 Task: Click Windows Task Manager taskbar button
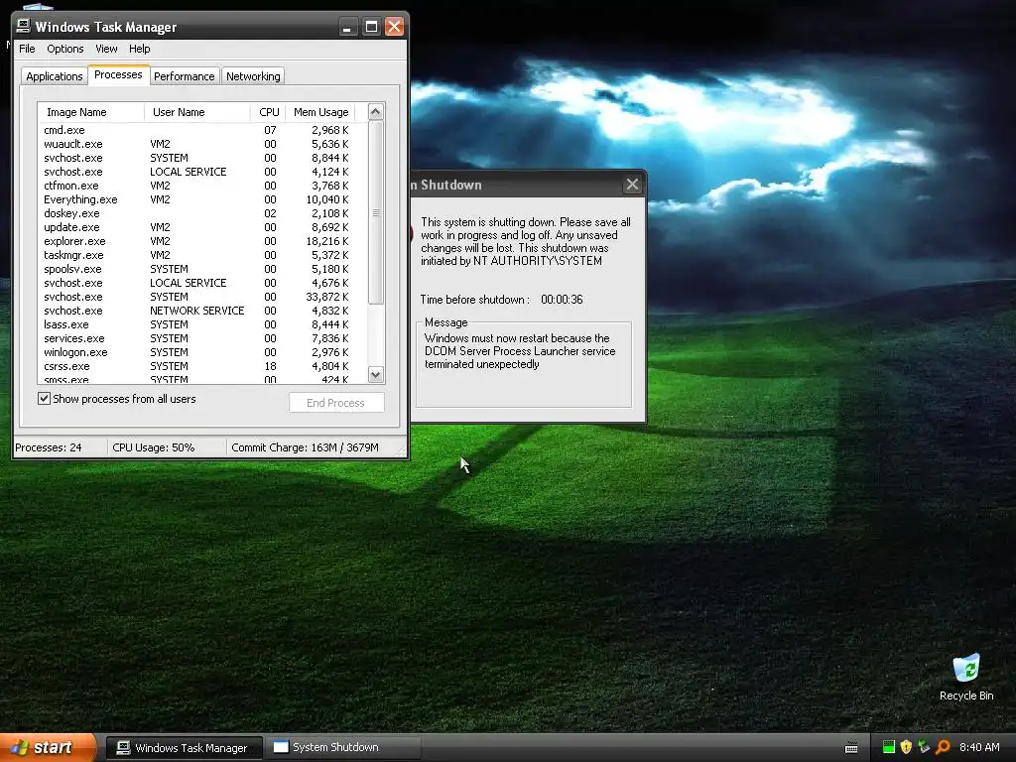click(184, 748)
